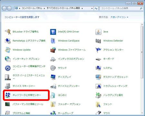
Task: Open the BitLocker drive encryption icon
Action: point(8,32)
